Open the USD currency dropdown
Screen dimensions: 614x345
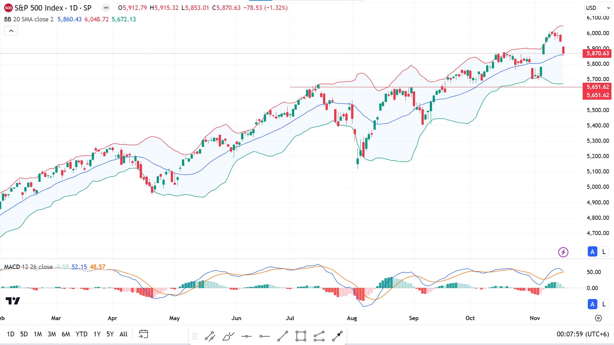point(598,8)
